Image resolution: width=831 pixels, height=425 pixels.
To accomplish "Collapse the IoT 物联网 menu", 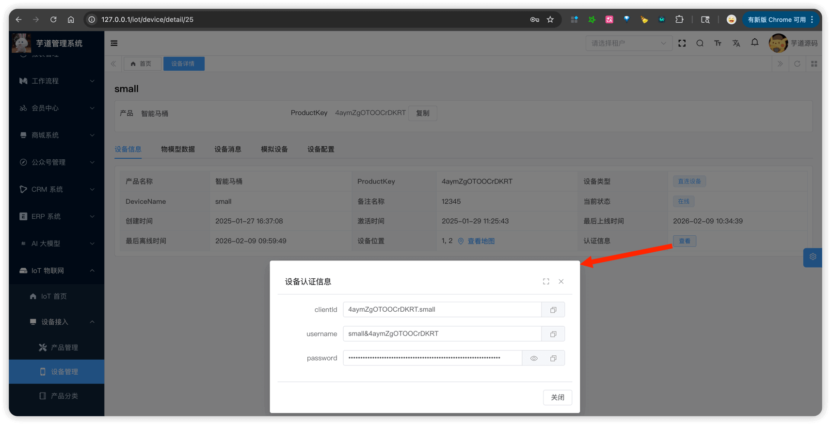I will 56,271.
